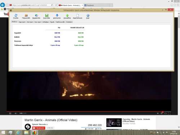This screenshot has width=180, height=135.
Task: Click the taskbar clock and date
Action: 174,132
